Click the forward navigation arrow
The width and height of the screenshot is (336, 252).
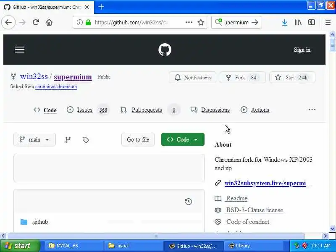(22, 22)
